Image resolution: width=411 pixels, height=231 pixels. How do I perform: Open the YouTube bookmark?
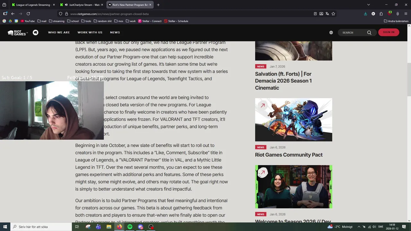click(x=28, y=21)
